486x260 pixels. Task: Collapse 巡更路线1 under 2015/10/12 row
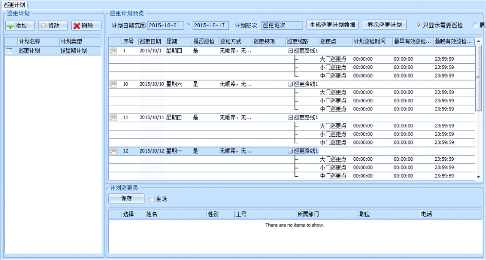pyautogui.click(x=290, y=151)
